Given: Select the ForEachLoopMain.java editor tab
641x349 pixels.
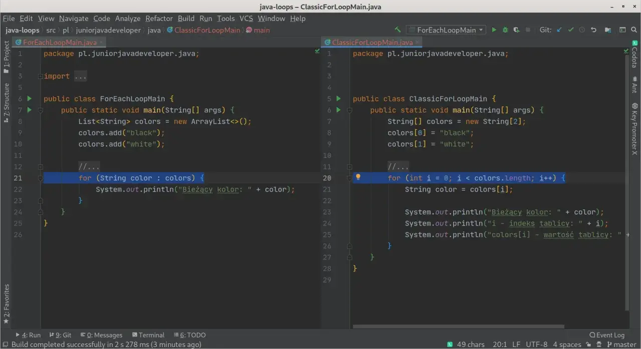Looking at the screenshot, I should pyautogui.click(x=60, y=42).
